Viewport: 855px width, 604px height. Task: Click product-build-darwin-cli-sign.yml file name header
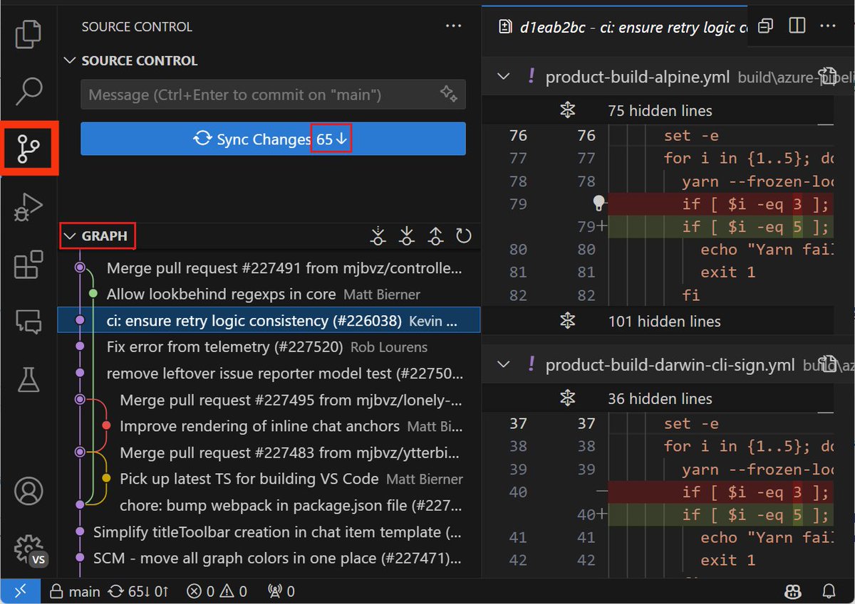[x=670, y=366]
